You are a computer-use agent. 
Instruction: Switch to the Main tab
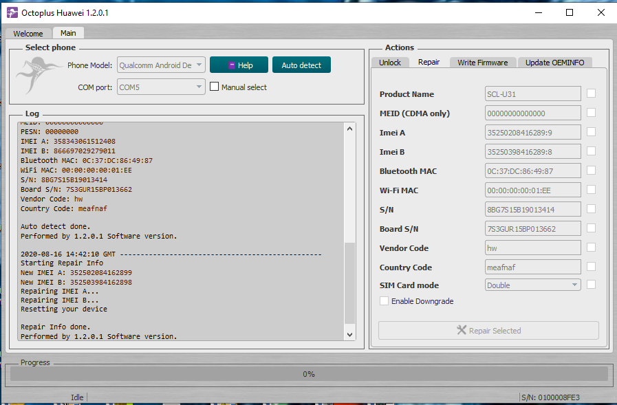click(68, 33)
